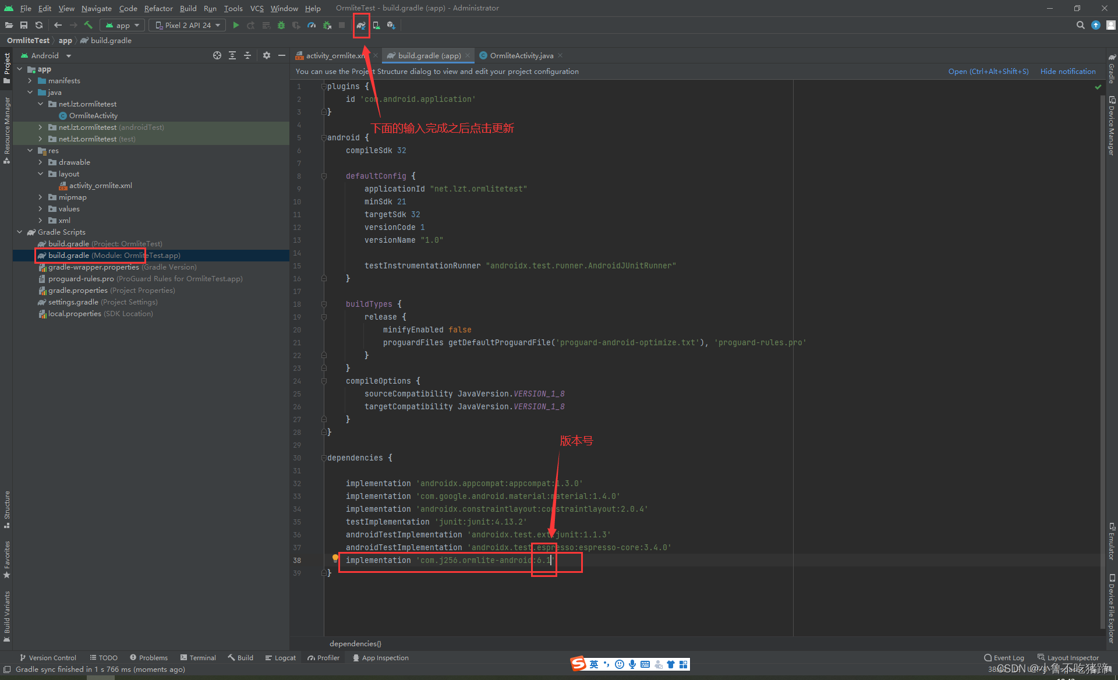Collapse the java folder in tree
The image size is (1118, 680).
click(x=30, y=93)
